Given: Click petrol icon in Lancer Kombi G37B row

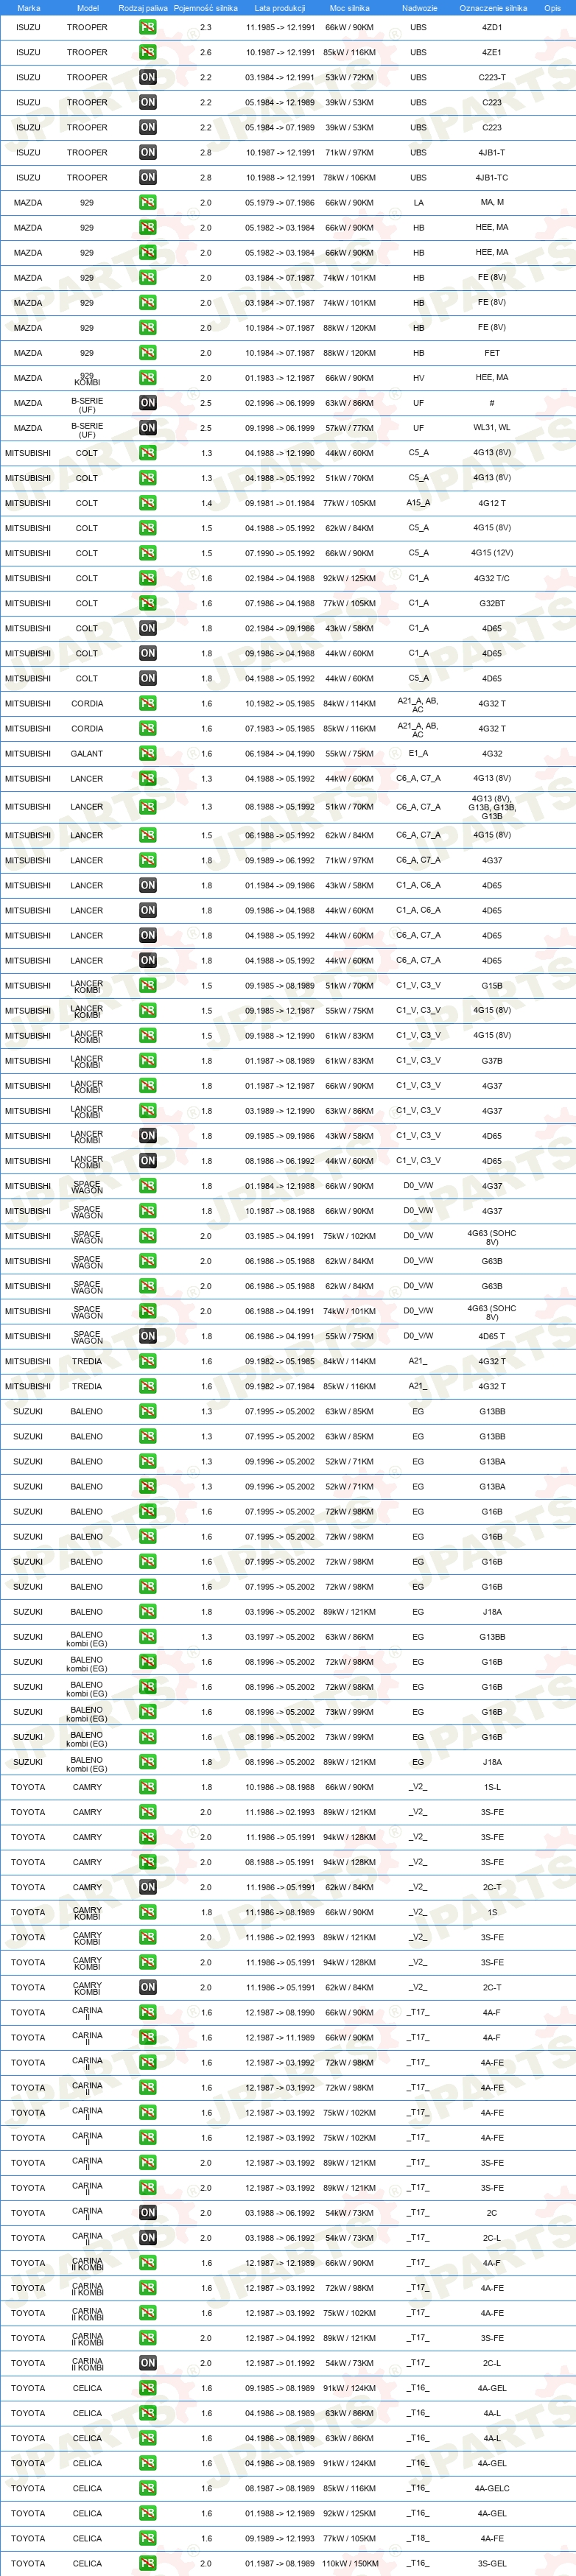Looking at the screenshot, I should 148,1061.
